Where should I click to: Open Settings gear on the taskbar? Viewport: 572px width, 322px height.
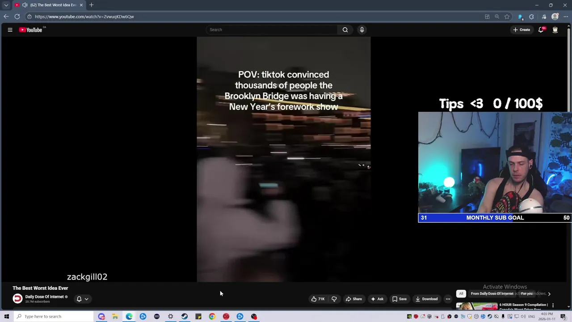[171, 317]
